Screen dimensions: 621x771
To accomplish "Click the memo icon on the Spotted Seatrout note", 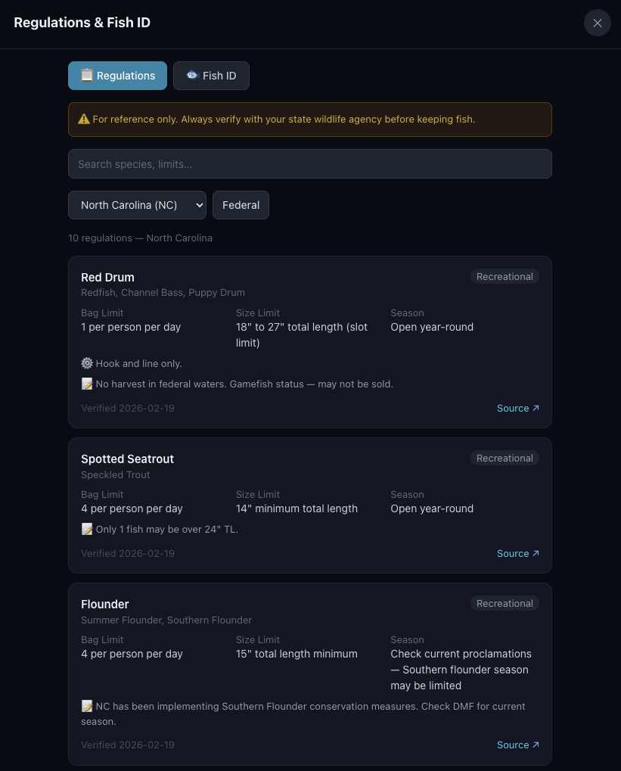I will [x=87, y=529].
